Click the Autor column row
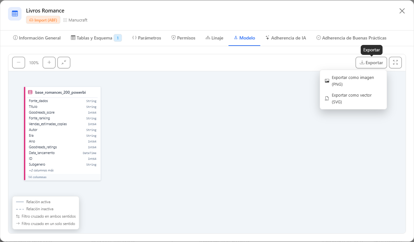 point(63,130)
